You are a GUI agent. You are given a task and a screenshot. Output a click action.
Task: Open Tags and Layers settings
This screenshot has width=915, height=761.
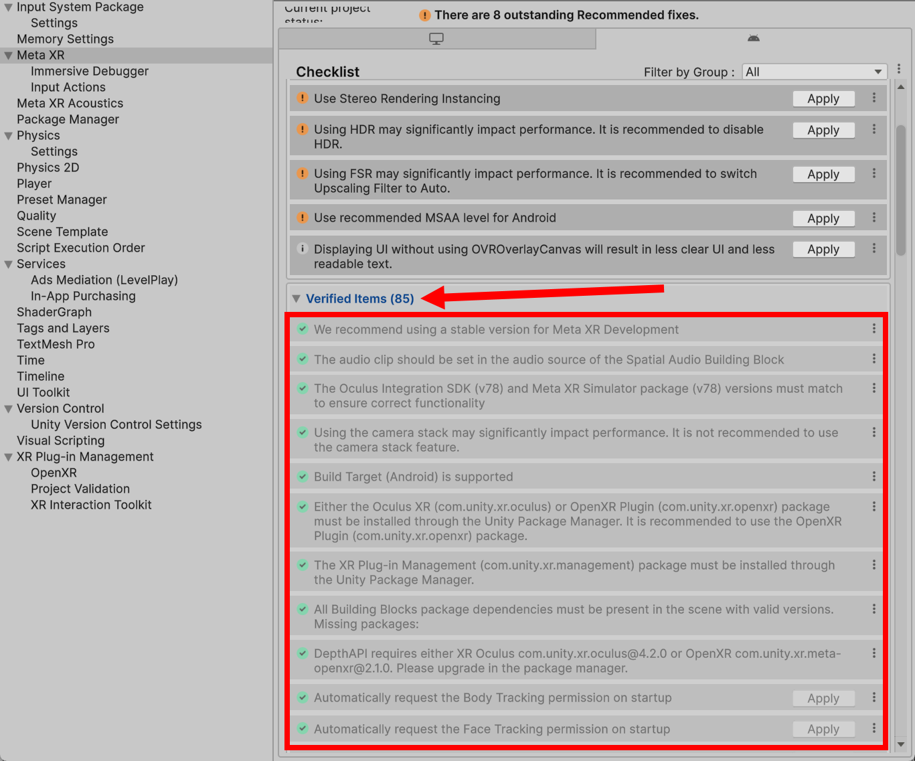[63, 328]
